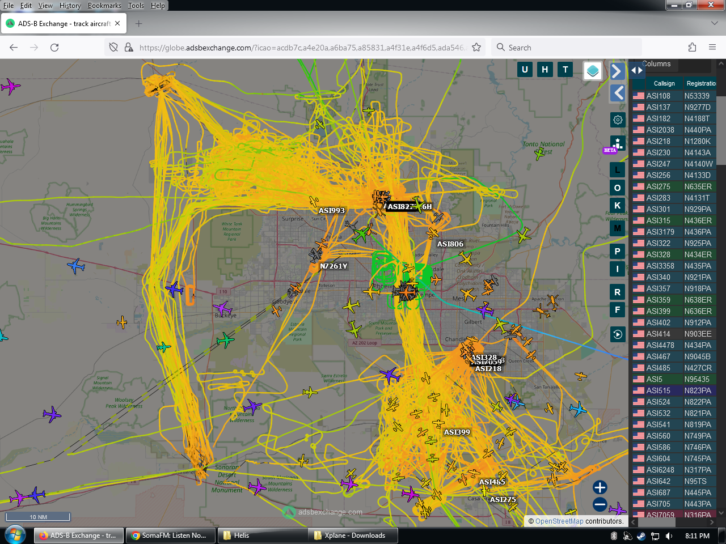This screenshot has height=544, width=726.
Task: Expand sidebar with the right arrow
Action: point(617,71)
